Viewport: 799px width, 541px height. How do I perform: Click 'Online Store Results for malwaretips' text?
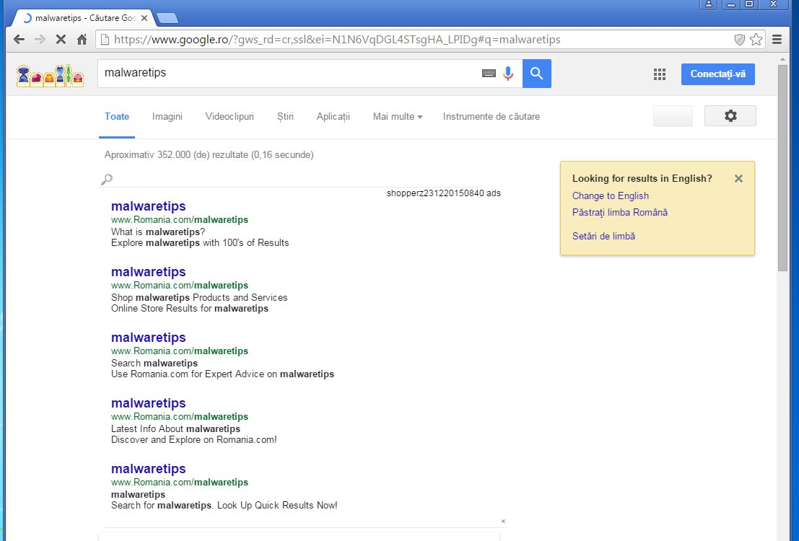[190, 308]
